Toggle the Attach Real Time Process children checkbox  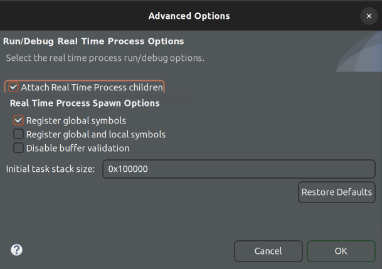pos(14,87)
